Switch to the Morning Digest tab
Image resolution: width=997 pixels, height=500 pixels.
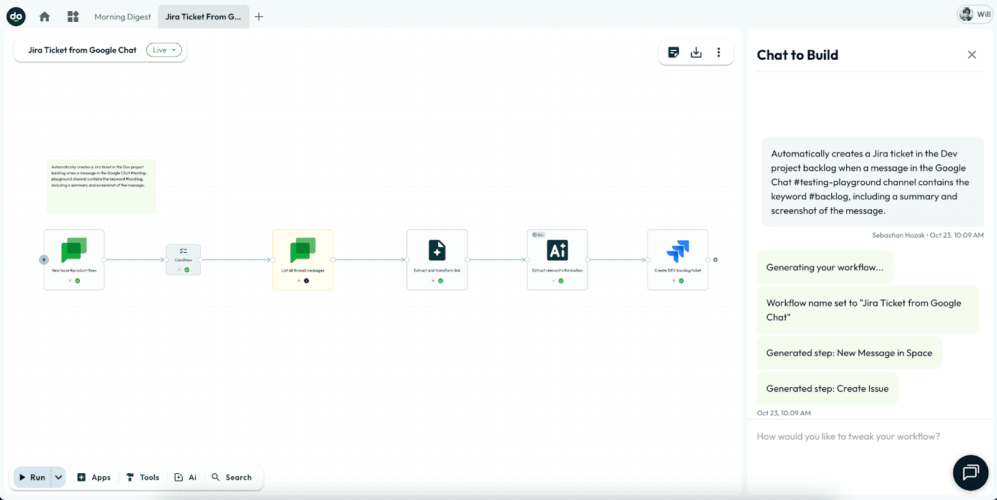(123, 17)
